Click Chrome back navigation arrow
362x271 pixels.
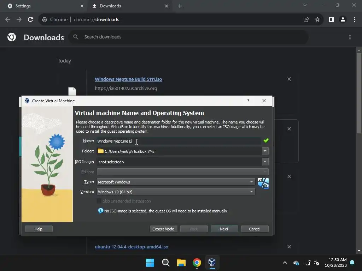pos(8,20)
